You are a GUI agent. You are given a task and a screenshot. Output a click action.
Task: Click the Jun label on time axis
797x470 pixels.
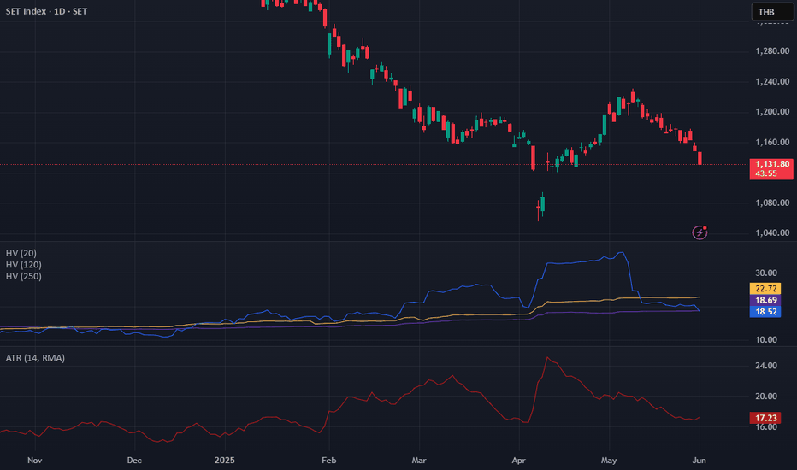700,461
